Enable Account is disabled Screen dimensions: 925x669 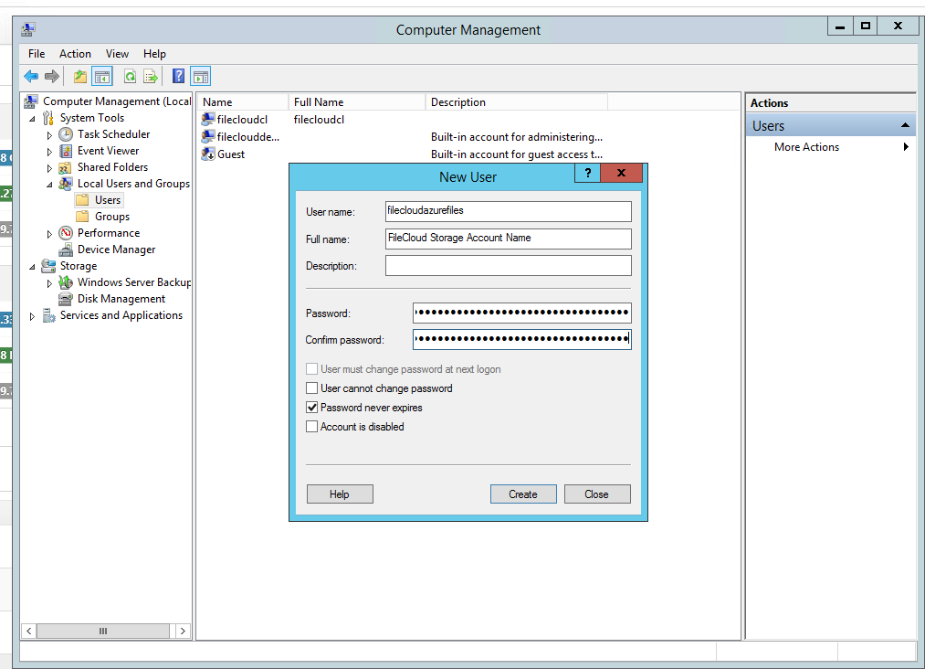tap(311, 426)
